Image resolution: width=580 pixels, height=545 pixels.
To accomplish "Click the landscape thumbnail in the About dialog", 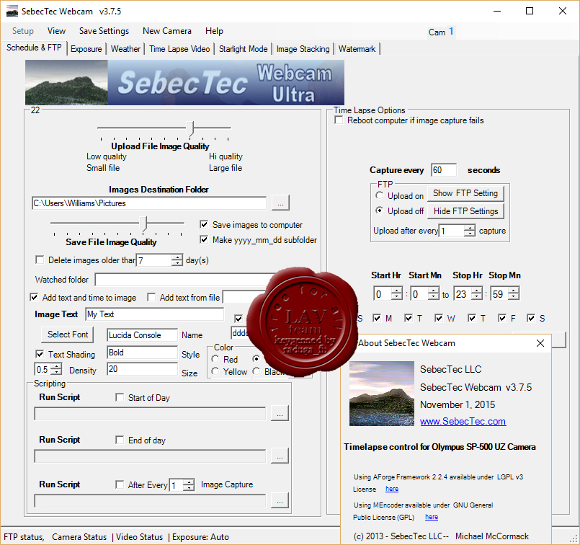I will (381, 394).
